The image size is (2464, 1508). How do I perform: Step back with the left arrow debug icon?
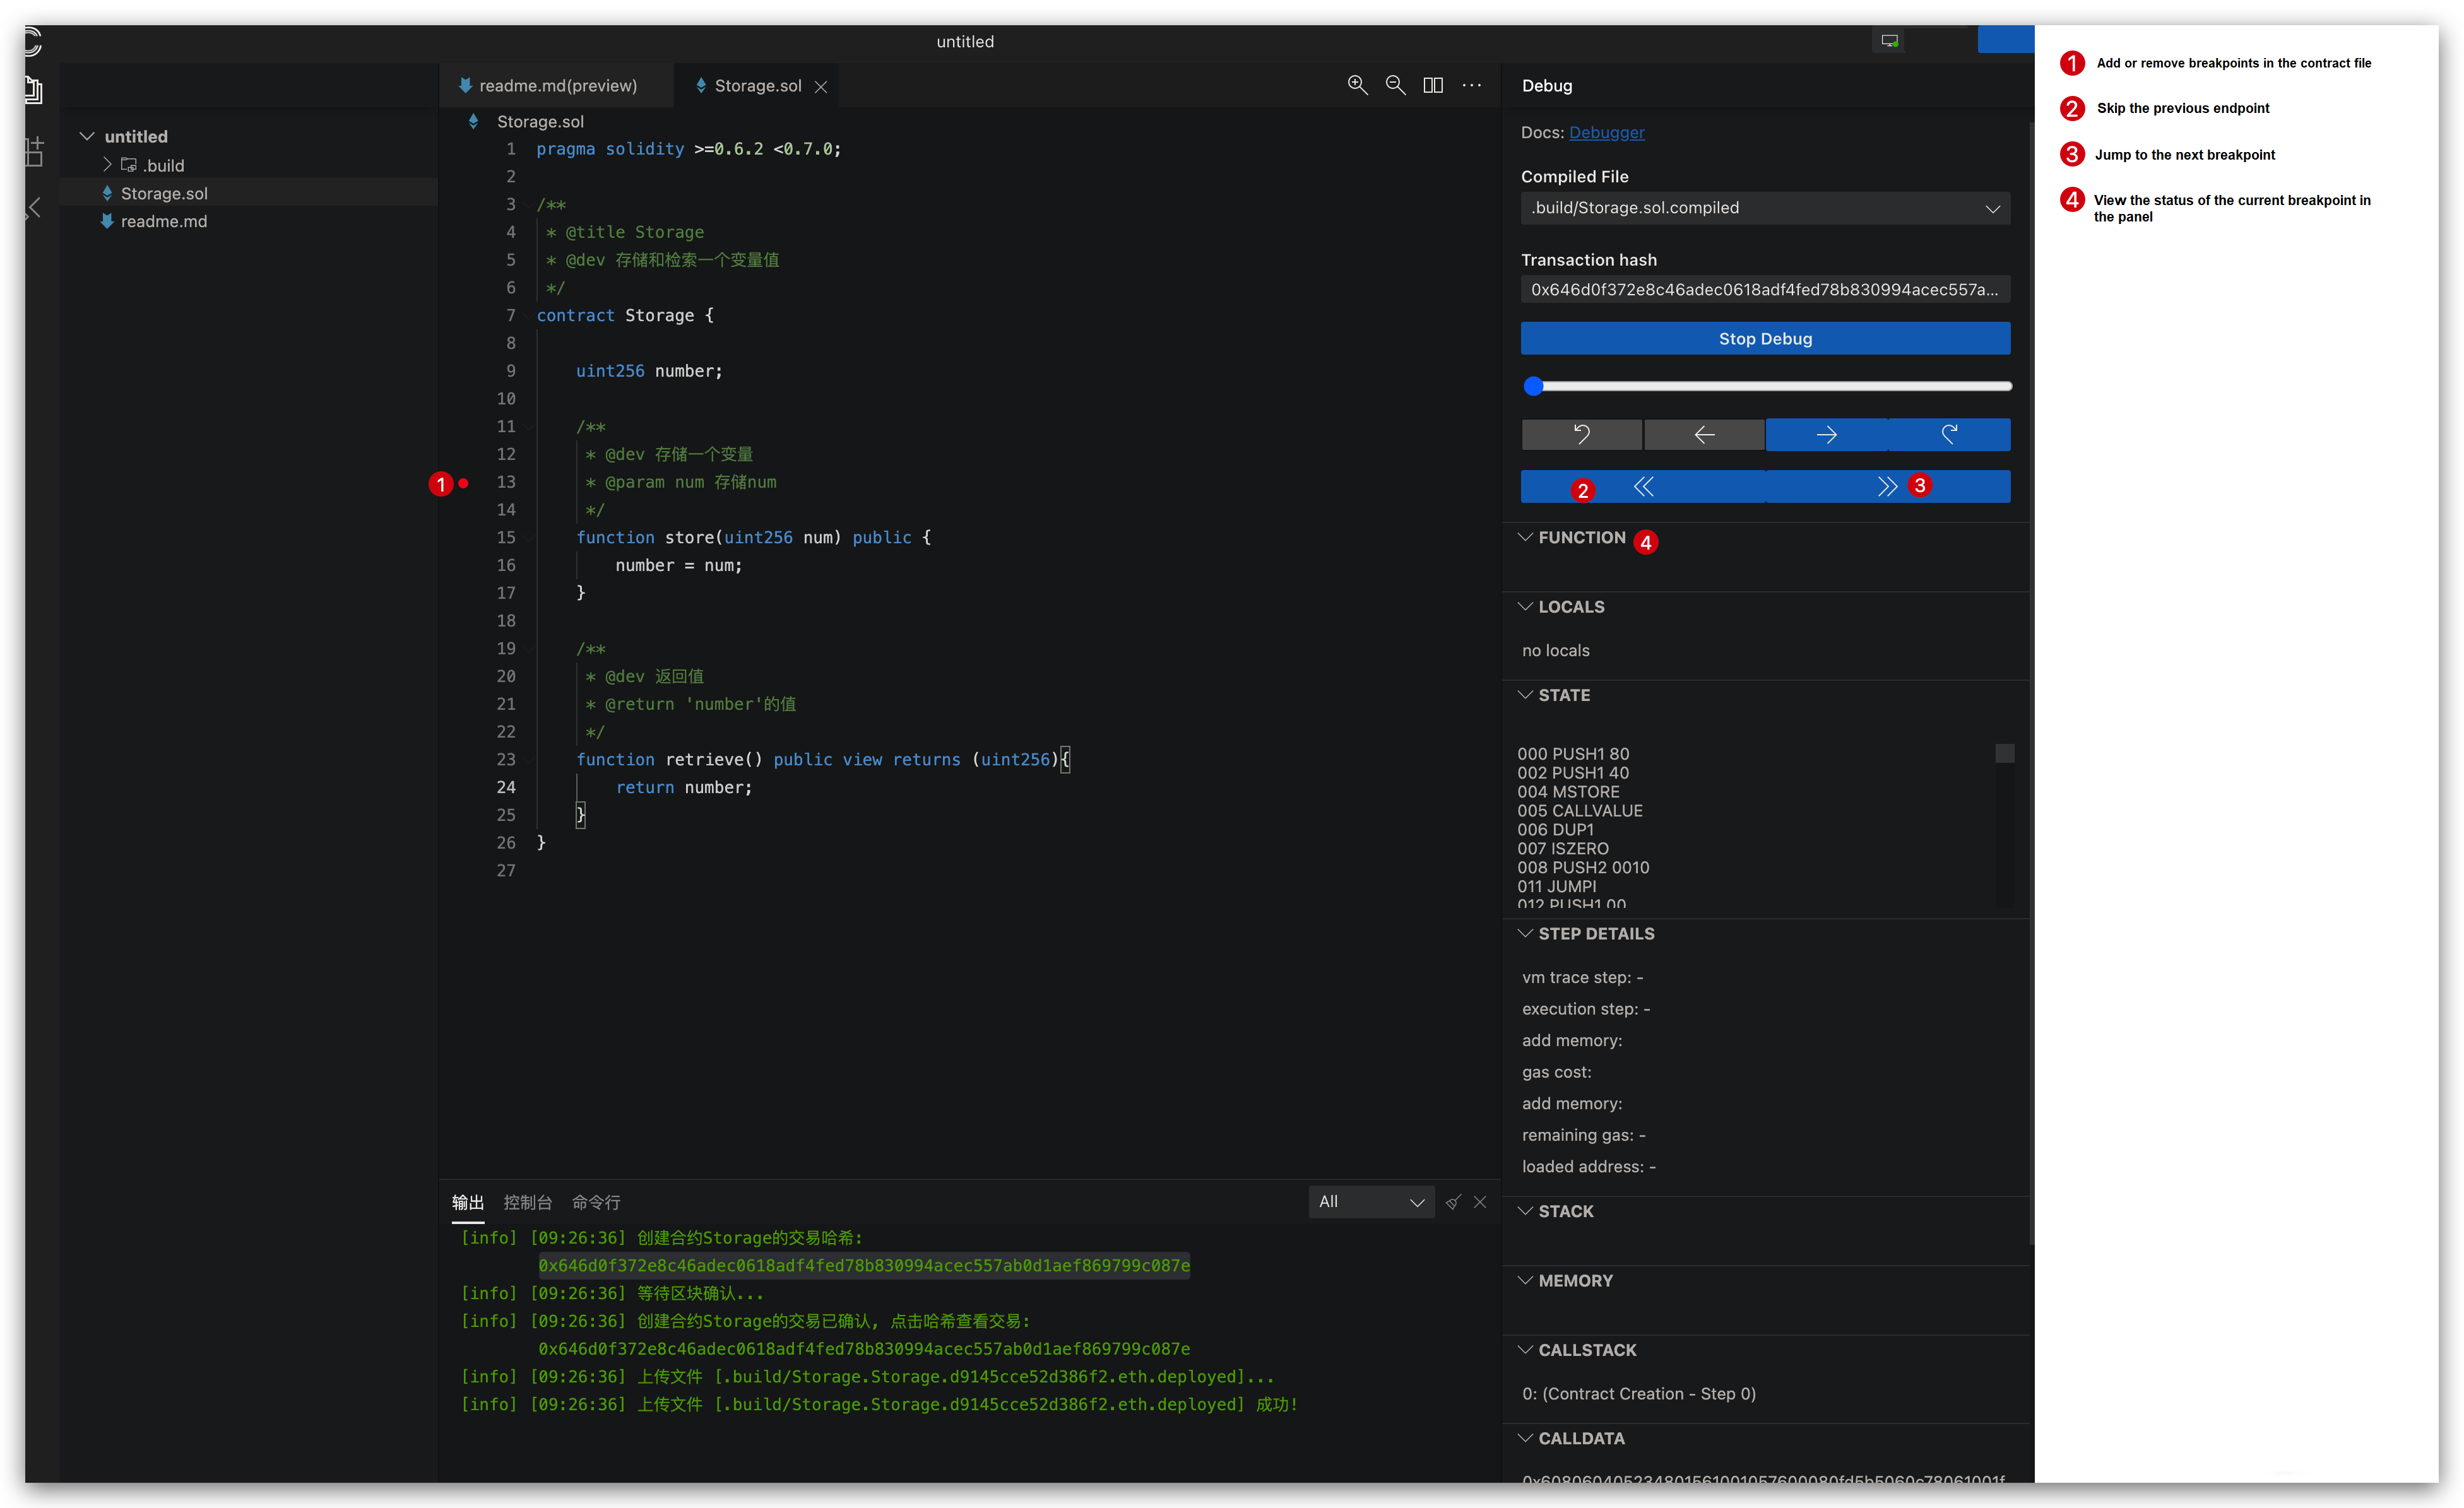pos(1704,434)
